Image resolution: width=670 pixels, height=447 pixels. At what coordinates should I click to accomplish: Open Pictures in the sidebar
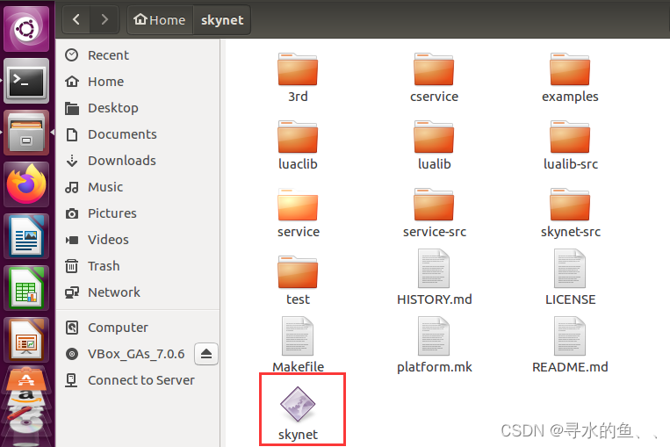click(138, 213)
